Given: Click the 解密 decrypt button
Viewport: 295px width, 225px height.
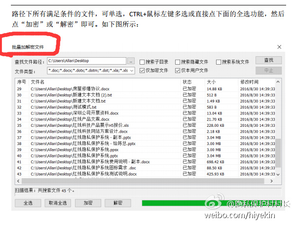Looking at the screenshot, I should (117, 203).
